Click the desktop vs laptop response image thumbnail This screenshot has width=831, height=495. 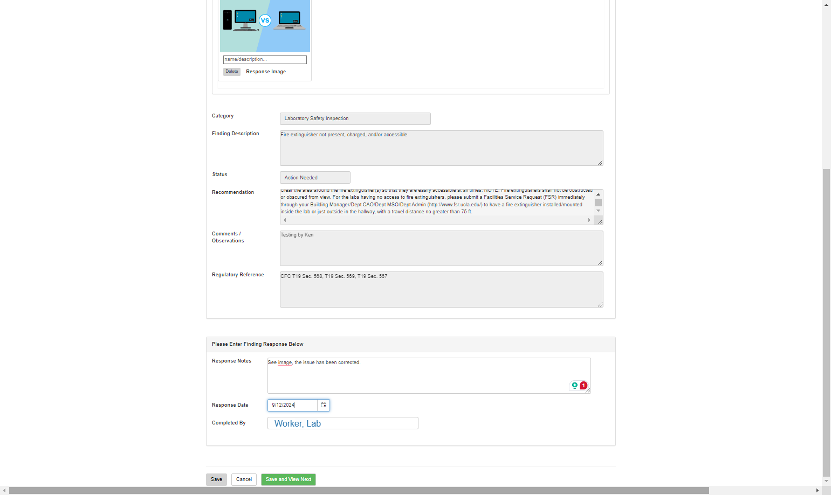265,26
